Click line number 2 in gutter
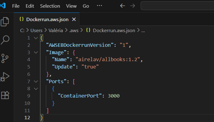The image size is (214, 122). tap(28, 45)
